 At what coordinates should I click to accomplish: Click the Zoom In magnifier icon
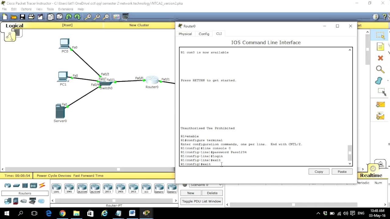(x=88, y=17)
